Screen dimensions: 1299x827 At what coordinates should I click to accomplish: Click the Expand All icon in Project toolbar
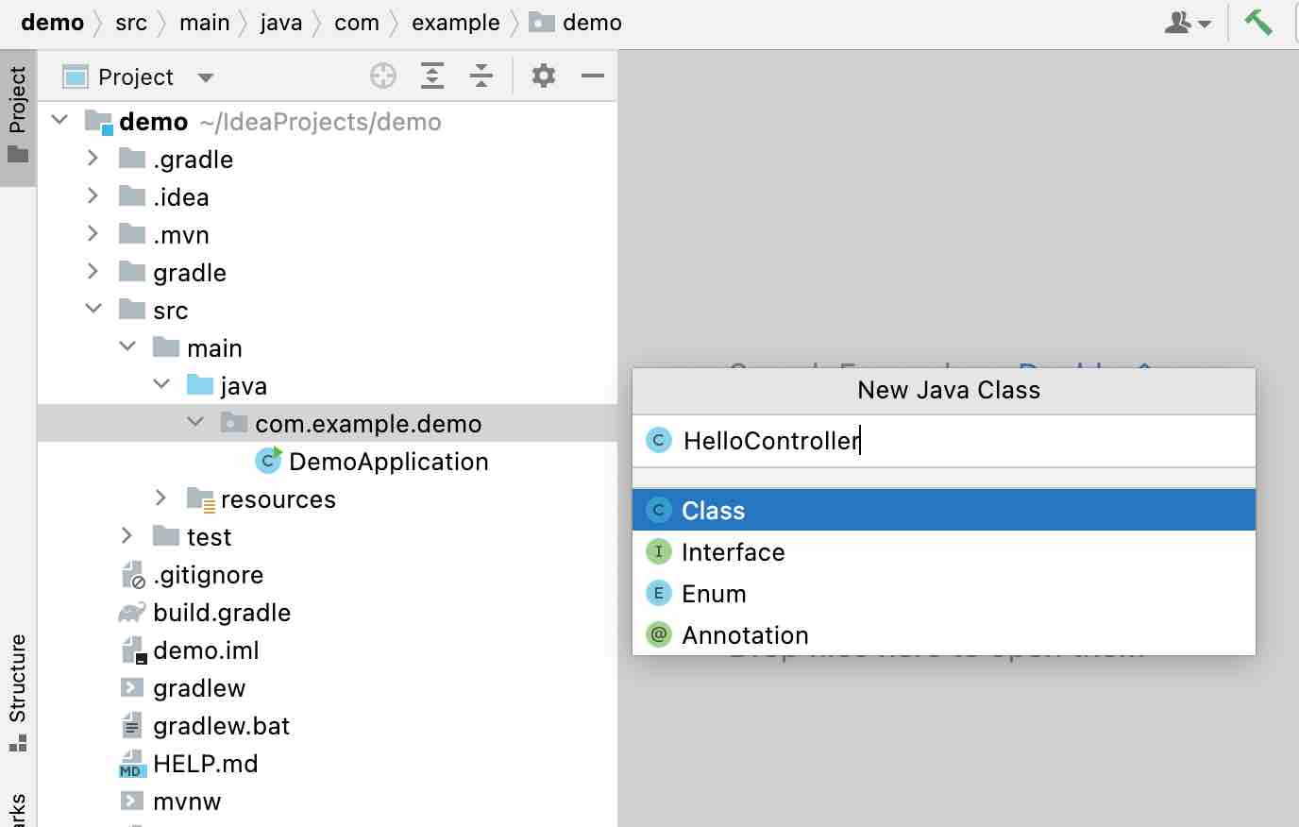(x=432, y=76)
